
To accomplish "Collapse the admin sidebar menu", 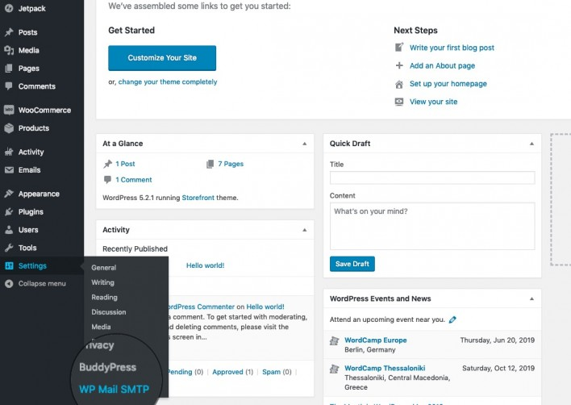I will [35, 284].
